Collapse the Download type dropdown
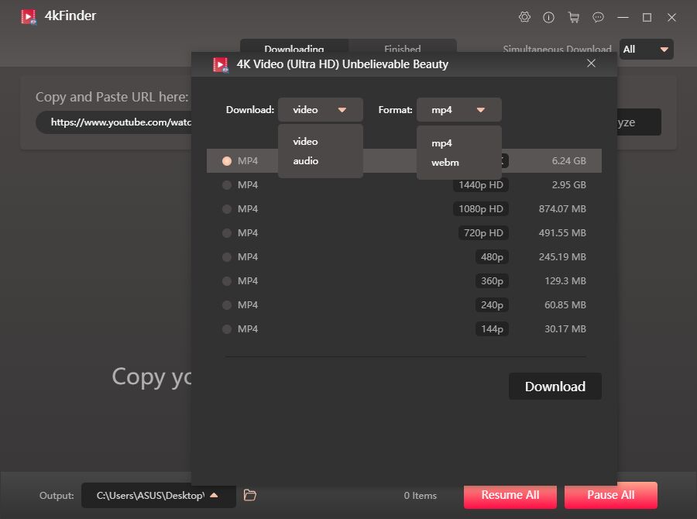The width and height of the screenshot is (697, 519). (x=321, y=110)
